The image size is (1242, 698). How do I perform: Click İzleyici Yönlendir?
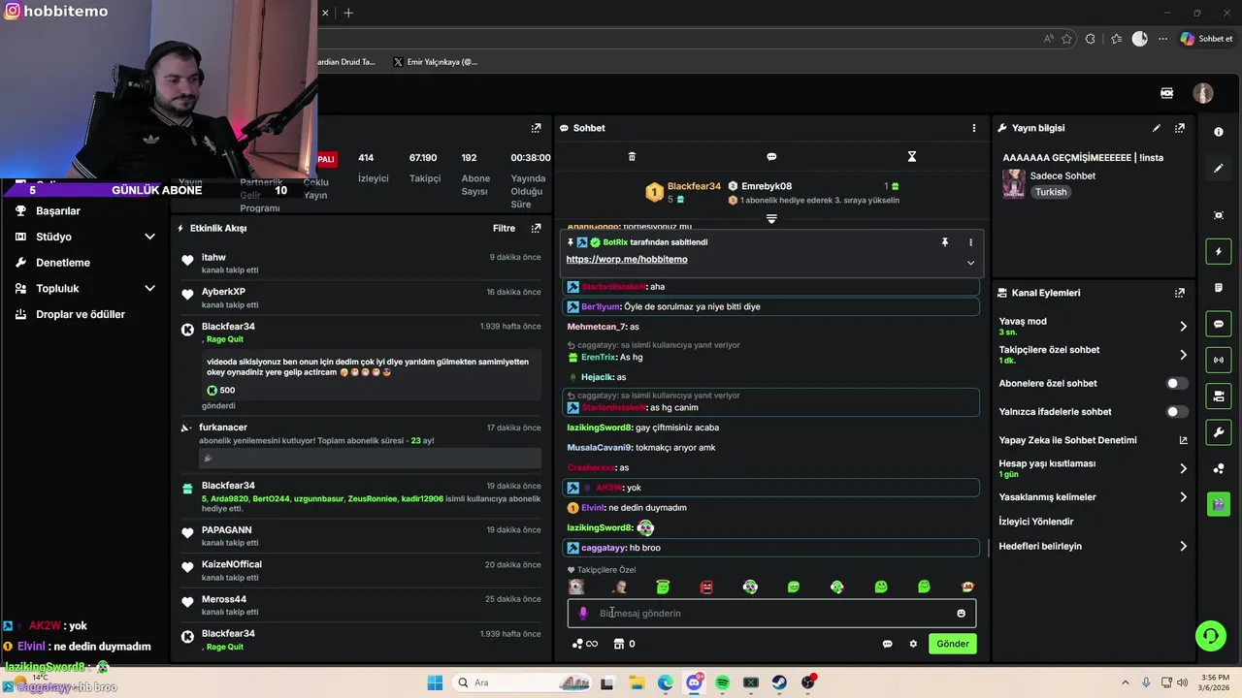tap(1036, 522)
